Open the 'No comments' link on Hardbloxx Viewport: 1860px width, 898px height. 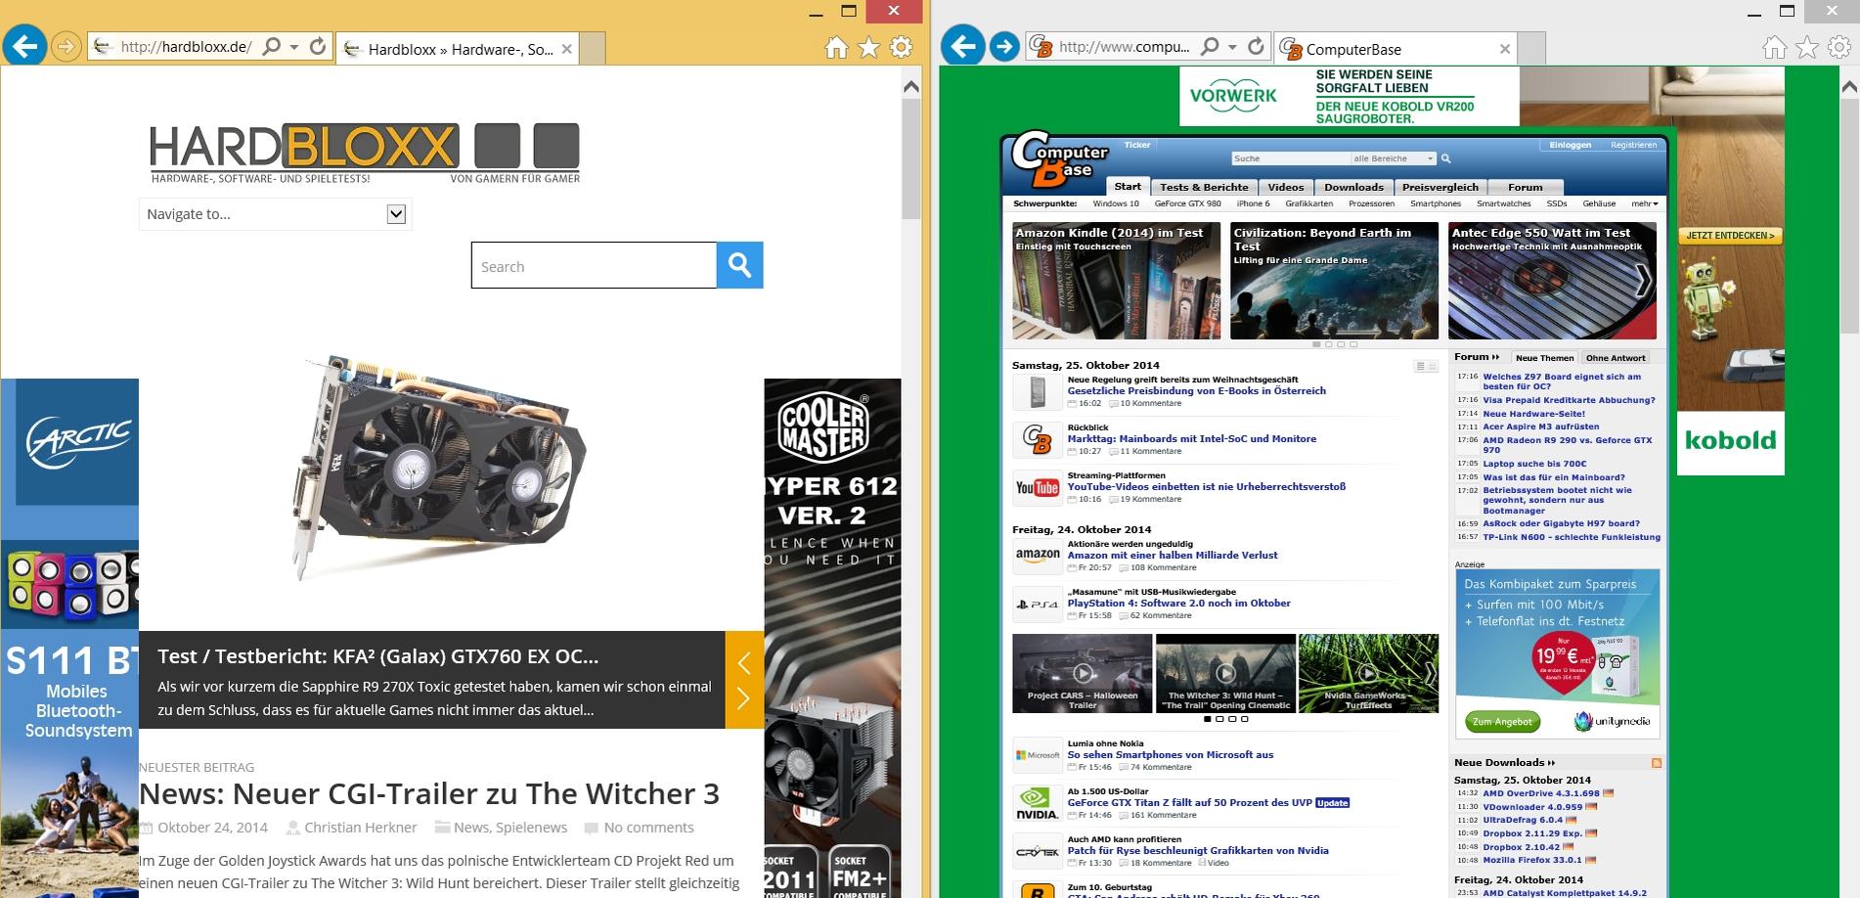coord(648,828)
